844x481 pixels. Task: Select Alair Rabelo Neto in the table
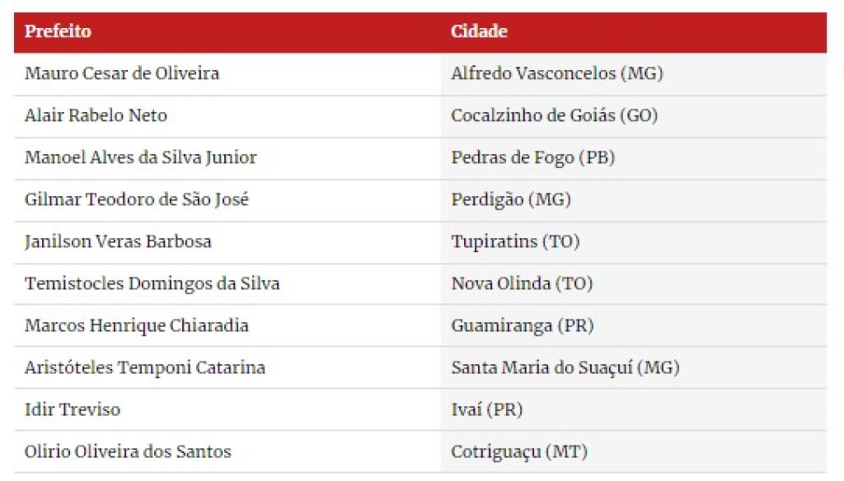pos(96,115)
